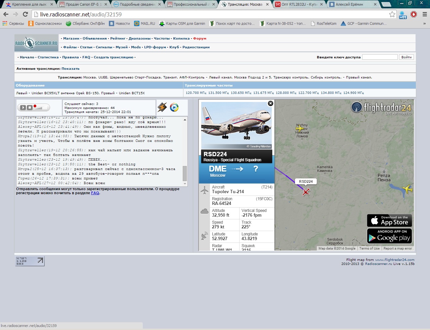Image resolution: width=430 pixels, height=330 pixels.
Task: Open the MAIL.RU bookmark
Action: (144, 23)
